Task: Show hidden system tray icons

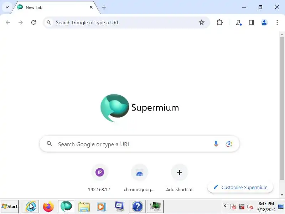Action: (225, 206)
